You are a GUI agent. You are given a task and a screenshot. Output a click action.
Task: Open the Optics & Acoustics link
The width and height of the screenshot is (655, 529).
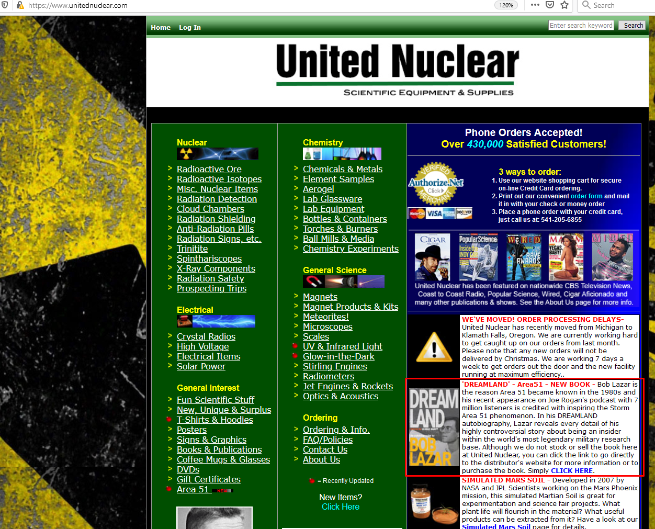coord(341,396)
